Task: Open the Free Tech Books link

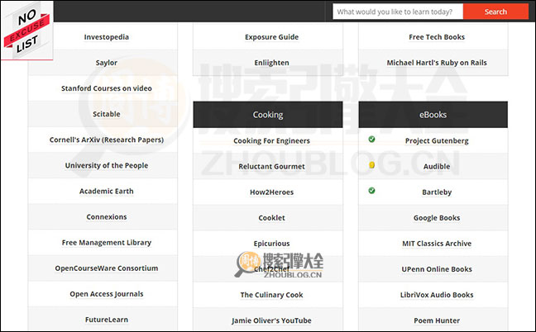Action: click(x=437, y=37)
